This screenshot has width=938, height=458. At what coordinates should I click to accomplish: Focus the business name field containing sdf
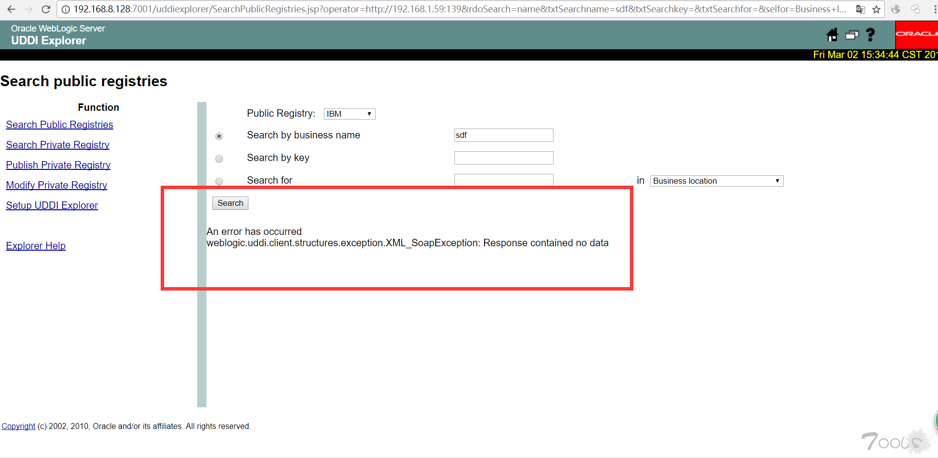(504, 135)
